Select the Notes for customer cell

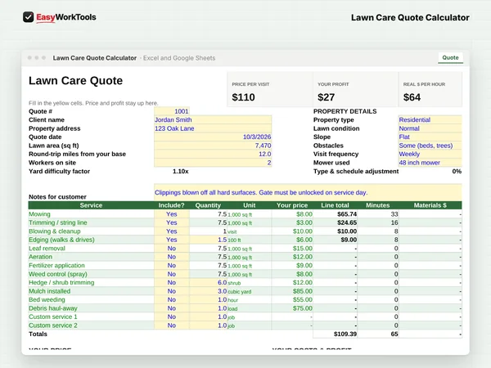pos(308,192)
